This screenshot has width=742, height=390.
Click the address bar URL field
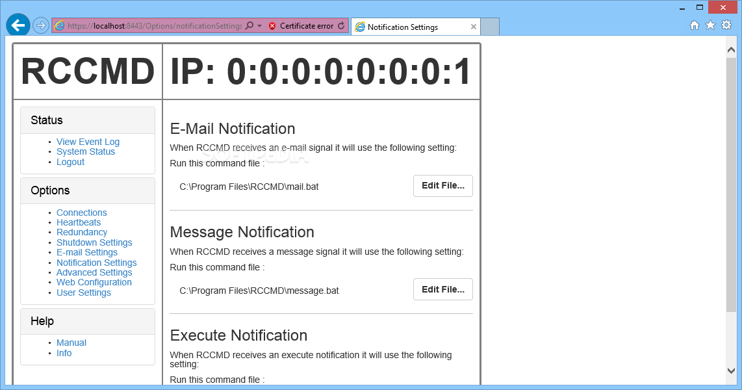pos(154,26)
